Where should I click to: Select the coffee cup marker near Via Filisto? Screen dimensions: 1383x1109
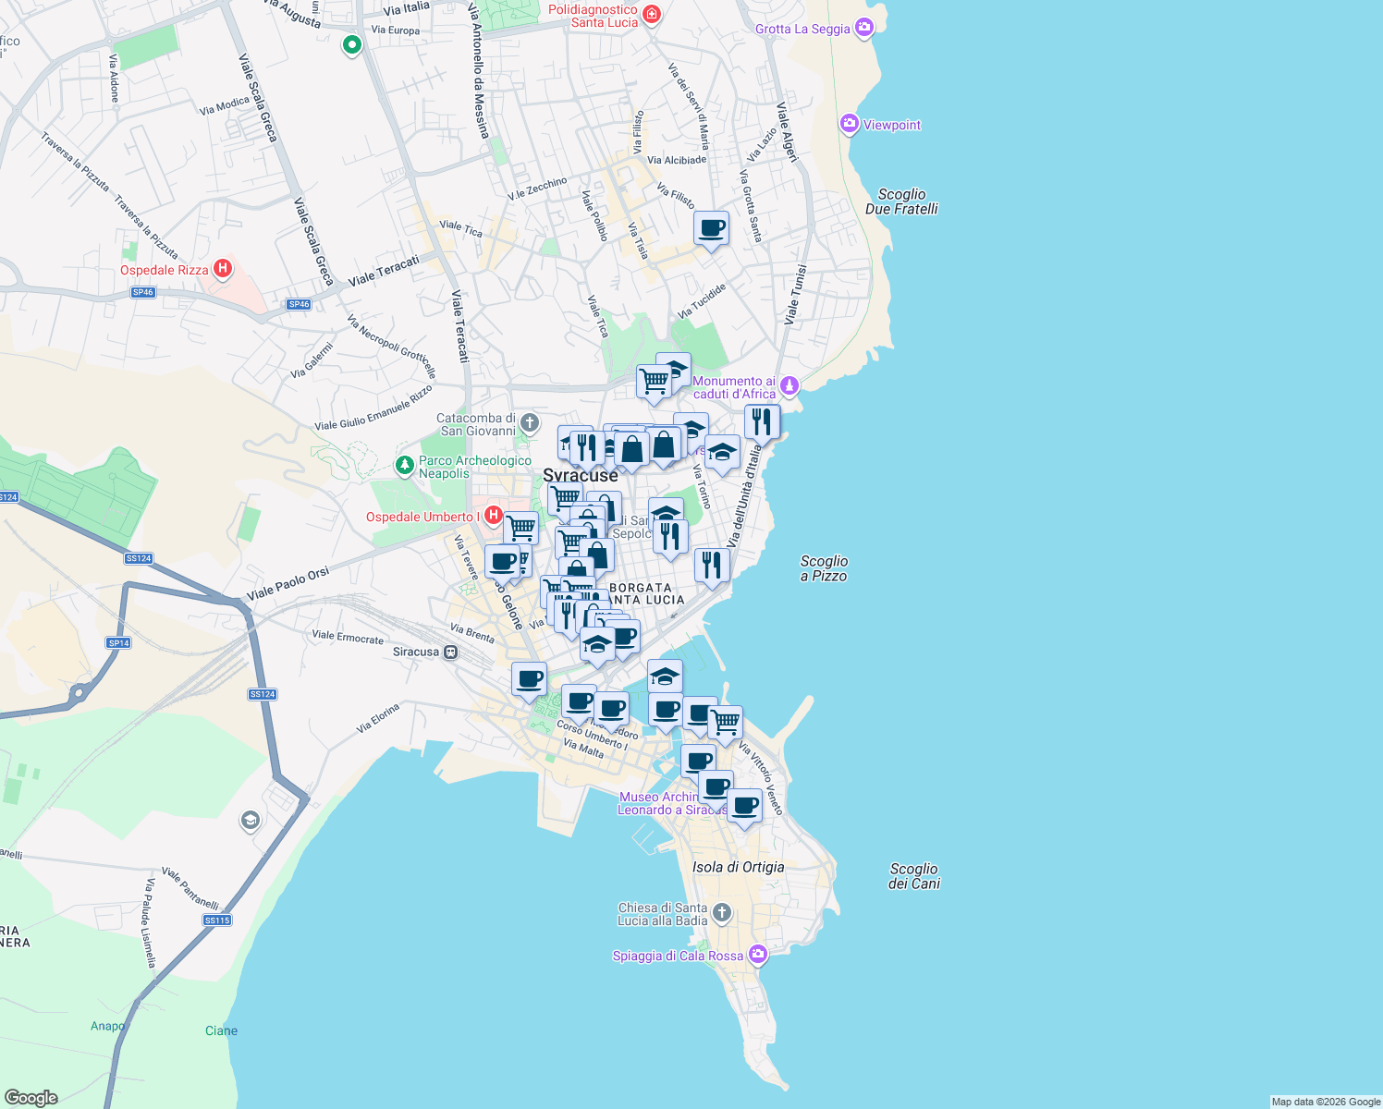click(711, 229)
